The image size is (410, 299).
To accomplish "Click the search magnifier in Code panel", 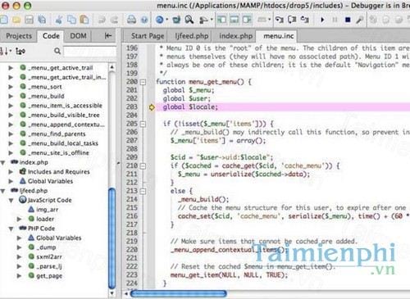I will point(57,51).
